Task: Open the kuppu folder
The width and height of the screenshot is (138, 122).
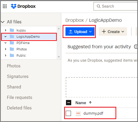Action: [x=21, y=30]
